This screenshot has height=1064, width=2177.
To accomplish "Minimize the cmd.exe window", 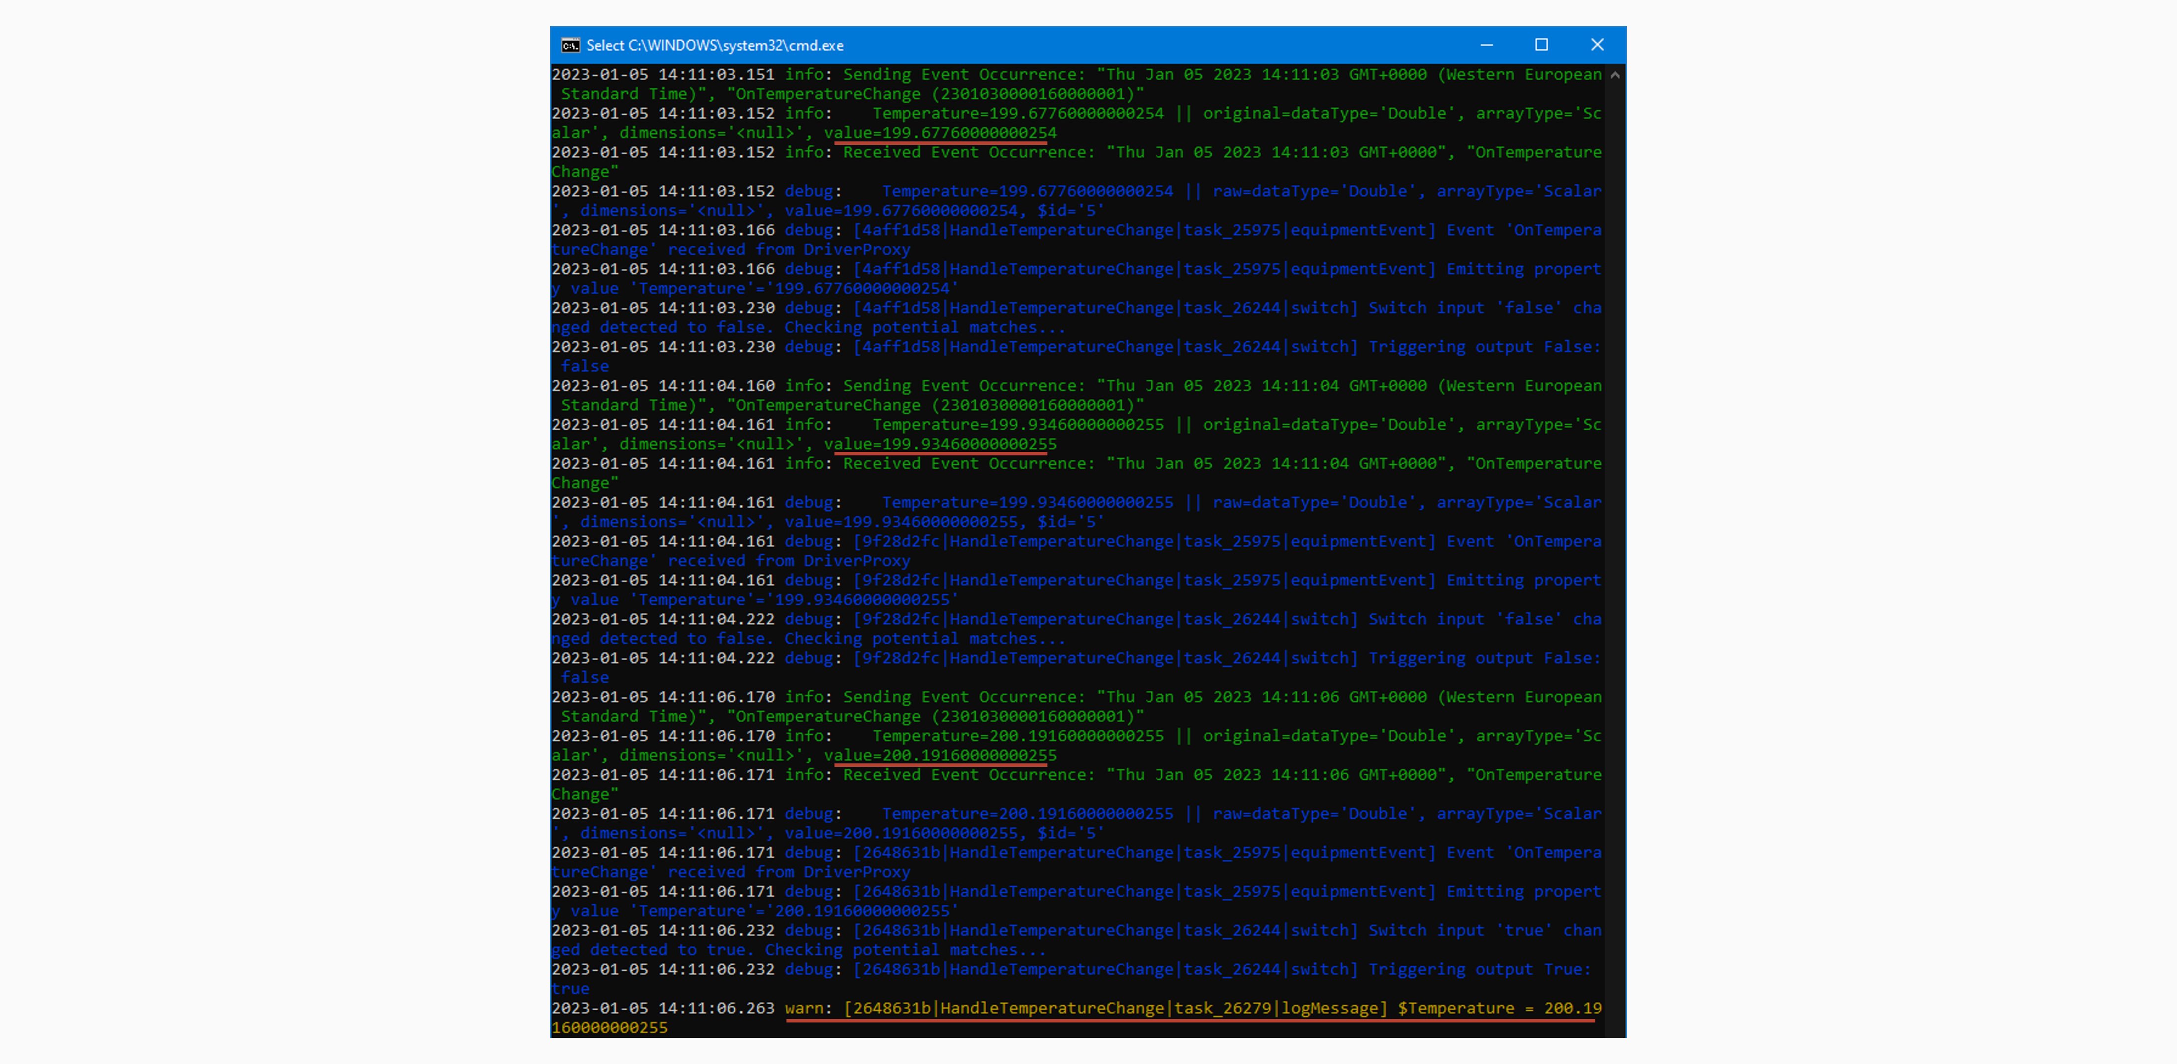I will pos(1487,45).
